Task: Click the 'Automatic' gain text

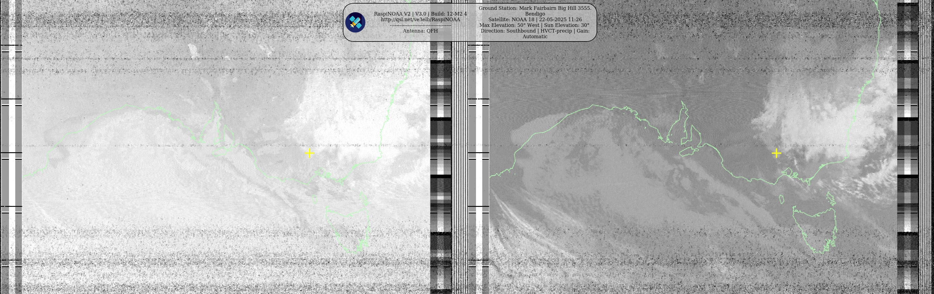Action: pos(535,36)
